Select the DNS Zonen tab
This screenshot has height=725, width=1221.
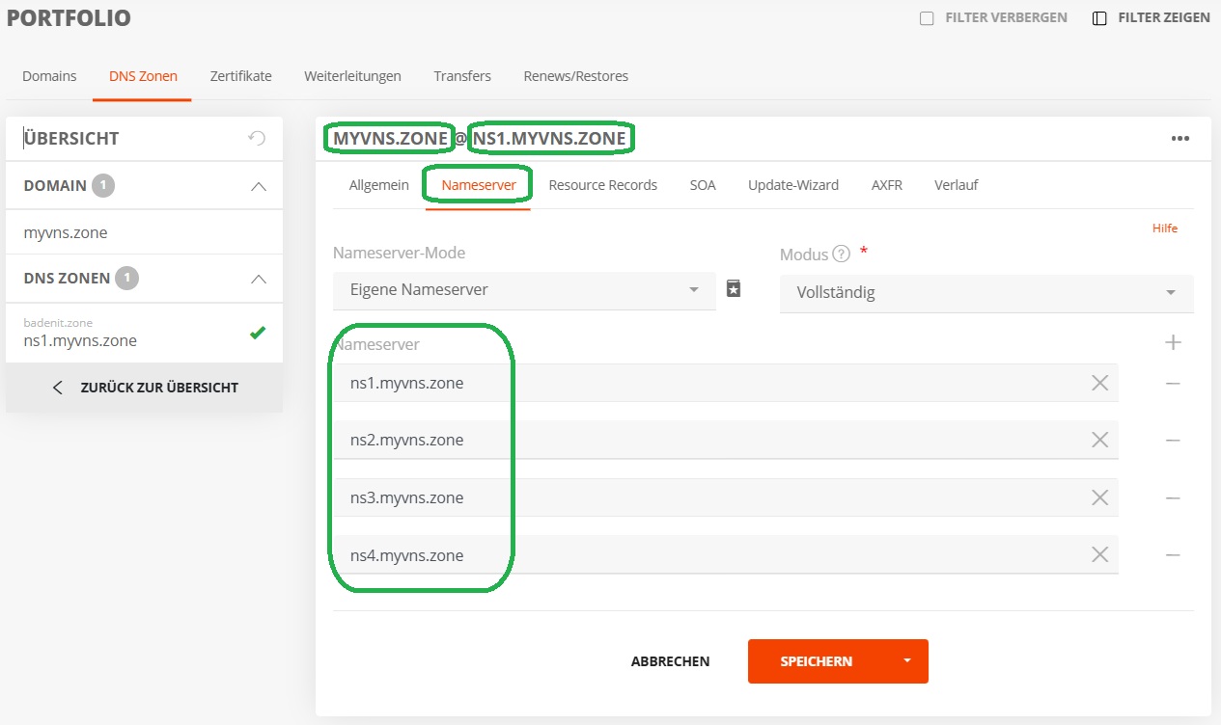click(143, 75)
